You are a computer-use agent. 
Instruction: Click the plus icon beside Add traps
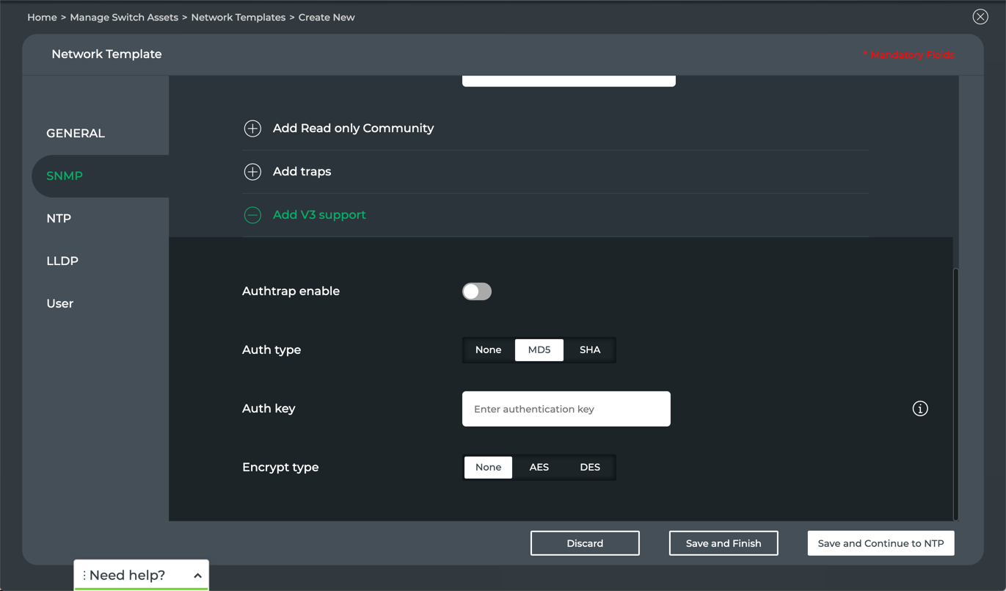[x=252, y=172]
